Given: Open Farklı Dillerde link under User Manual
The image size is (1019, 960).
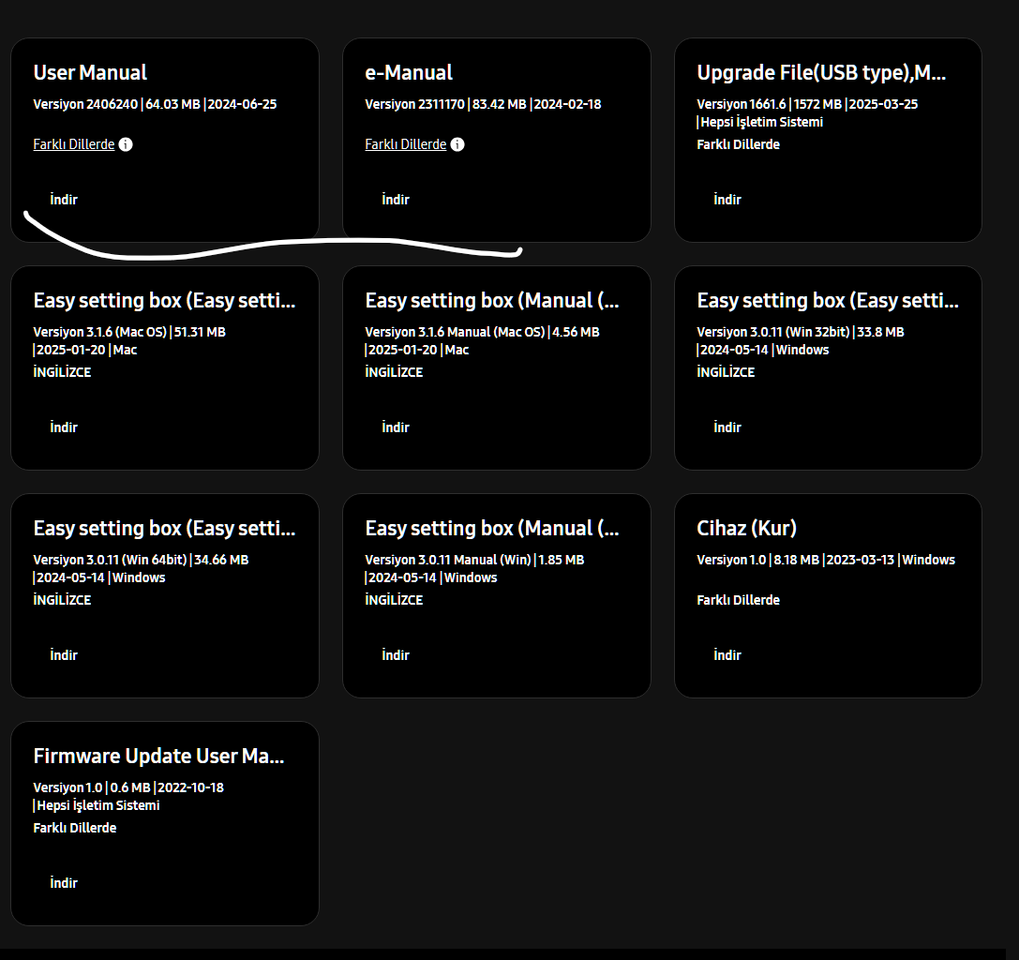Looking at the screenshot, I should [x=74, y=144].
